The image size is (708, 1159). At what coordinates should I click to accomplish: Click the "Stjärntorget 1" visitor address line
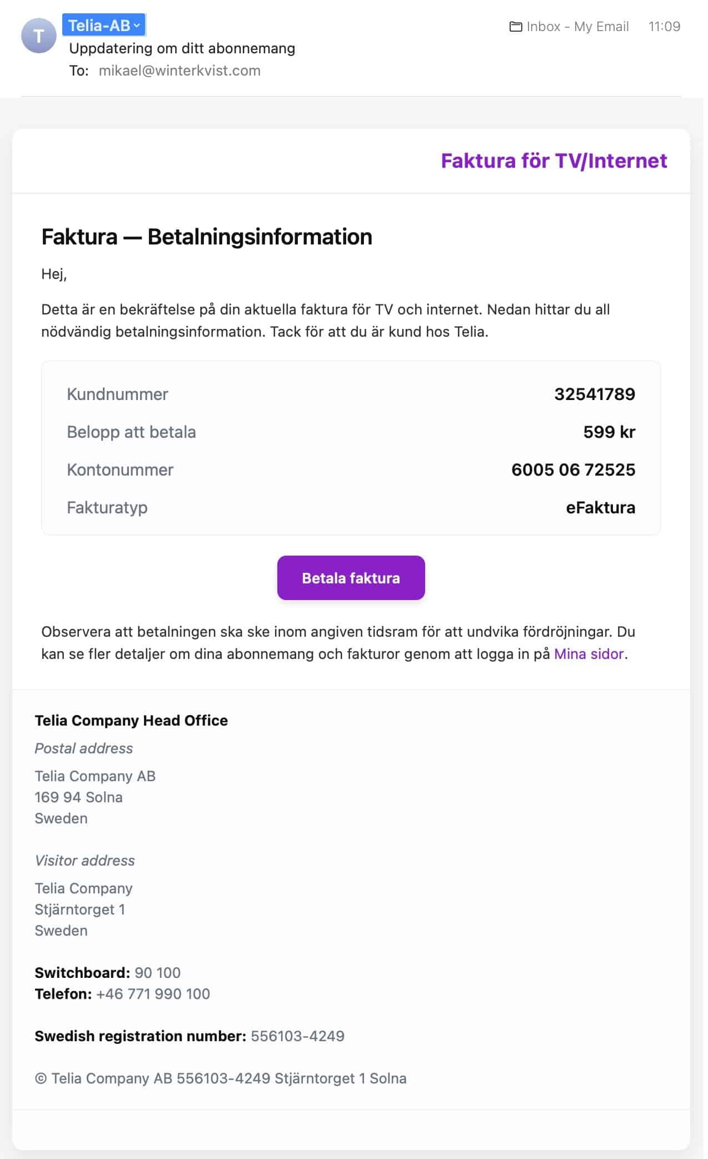79,910
